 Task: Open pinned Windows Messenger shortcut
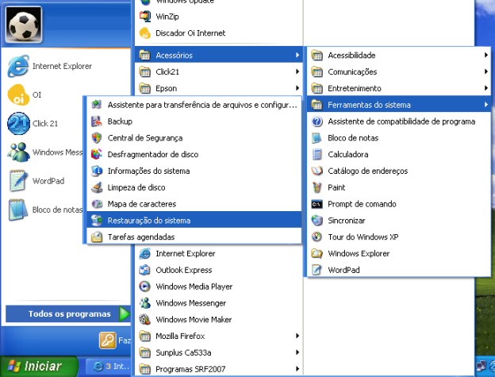(45, 152)
